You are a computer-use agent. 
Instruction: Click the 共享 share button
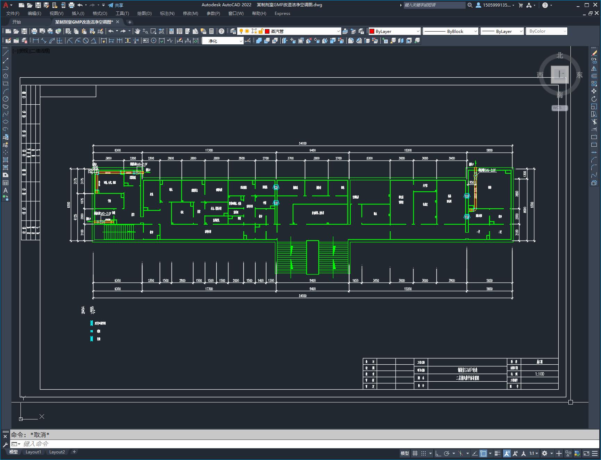[x=116, y=5]
